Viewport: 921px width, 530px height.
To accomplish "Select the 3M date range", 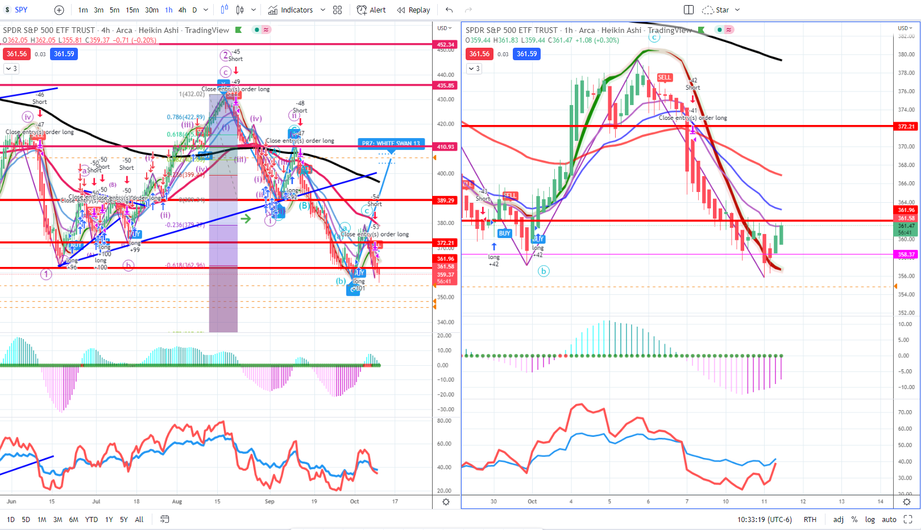I will click(58, 520).
